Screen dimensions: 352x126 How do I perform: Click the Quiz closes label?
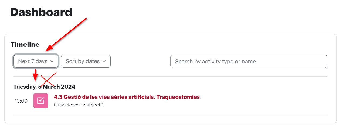(x=67, y=105)
